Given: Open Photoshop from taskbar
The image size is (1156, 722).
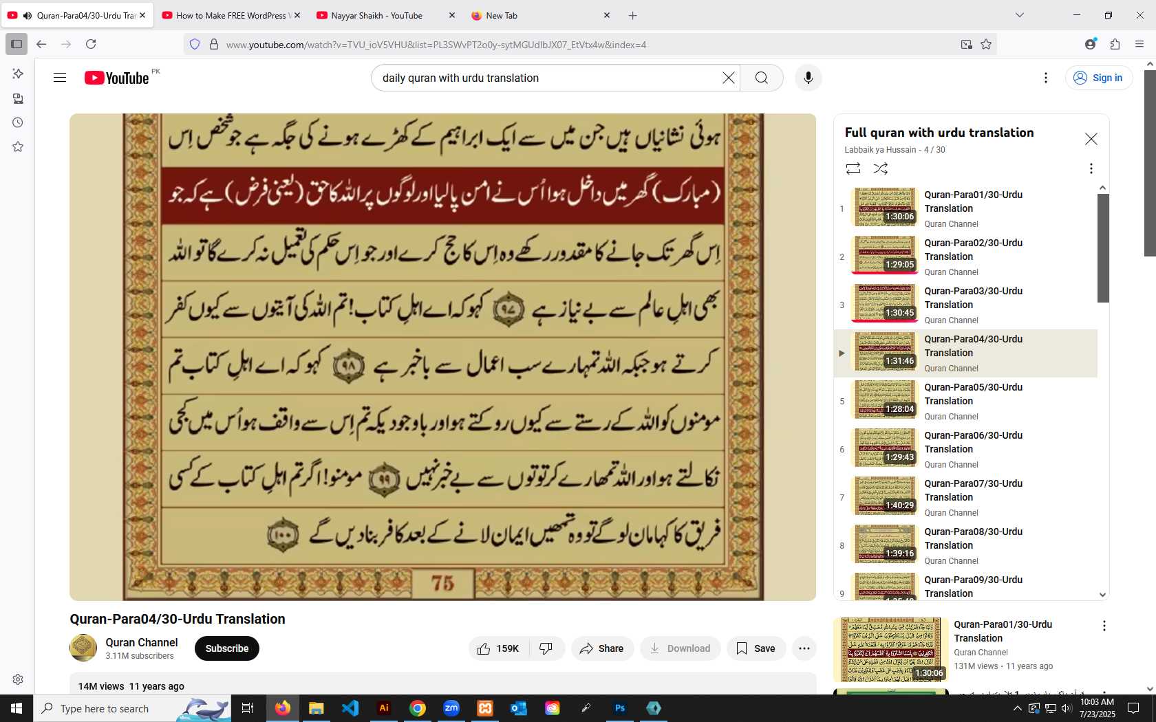Looking at the screenshot, I should [x=620, y=708].
